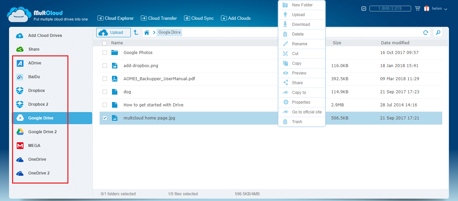458x201 pixels.
Task: Select Copy from context menu
Action: point(302,63)
